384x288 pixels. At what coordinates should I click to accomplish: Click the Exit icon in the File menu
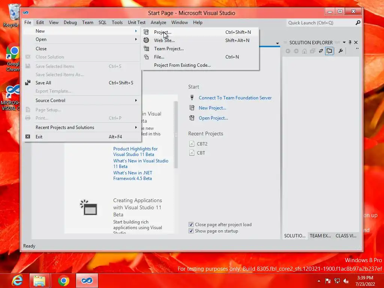pos(28,136)
